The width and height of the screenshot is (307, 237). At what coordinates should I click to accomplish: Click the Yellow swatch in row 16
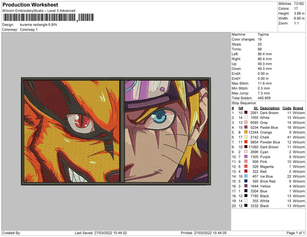[246, 186]
